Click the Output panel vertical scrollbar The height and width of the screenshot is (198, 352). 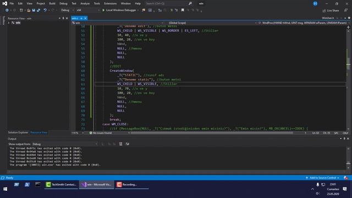[x=348, y=158]
